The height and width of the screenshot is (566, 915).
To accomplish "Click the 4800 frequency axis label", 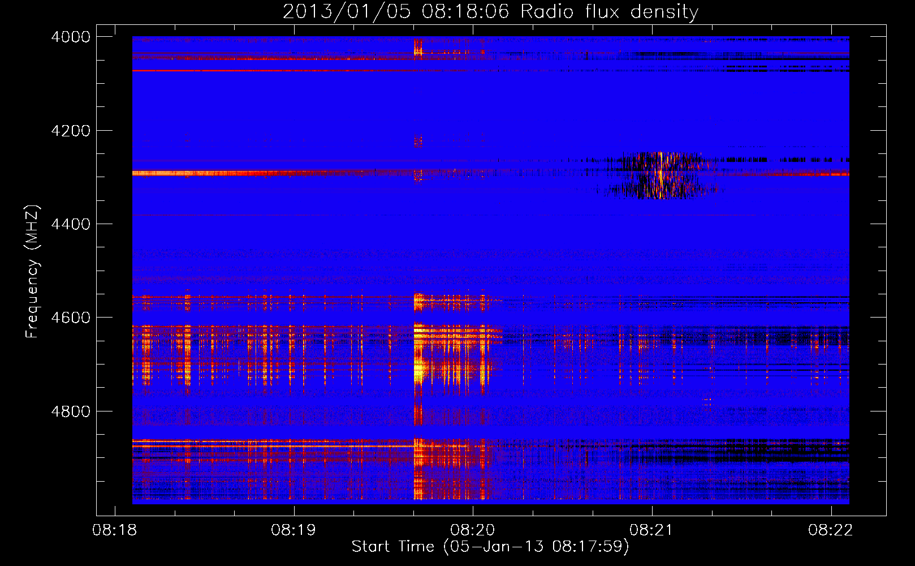I will coord(71,411).
